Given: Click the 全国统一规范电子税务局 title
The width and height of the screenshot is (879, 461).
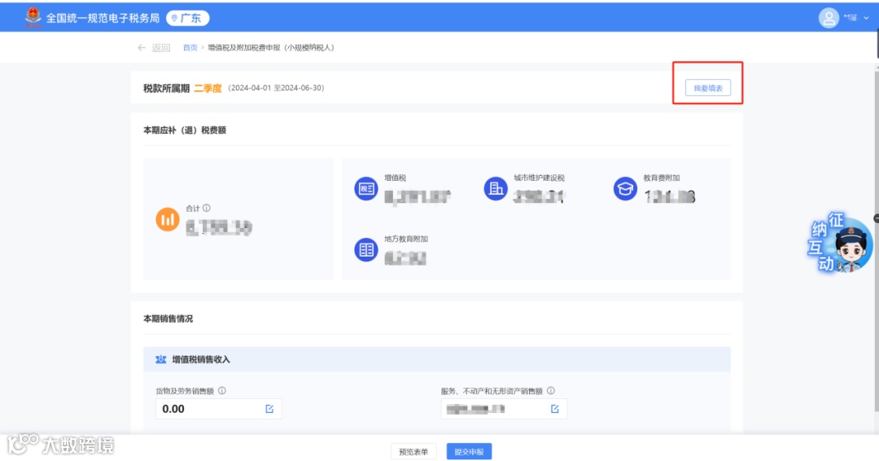Looking at the screenshot, I should (x=103, y=18).
